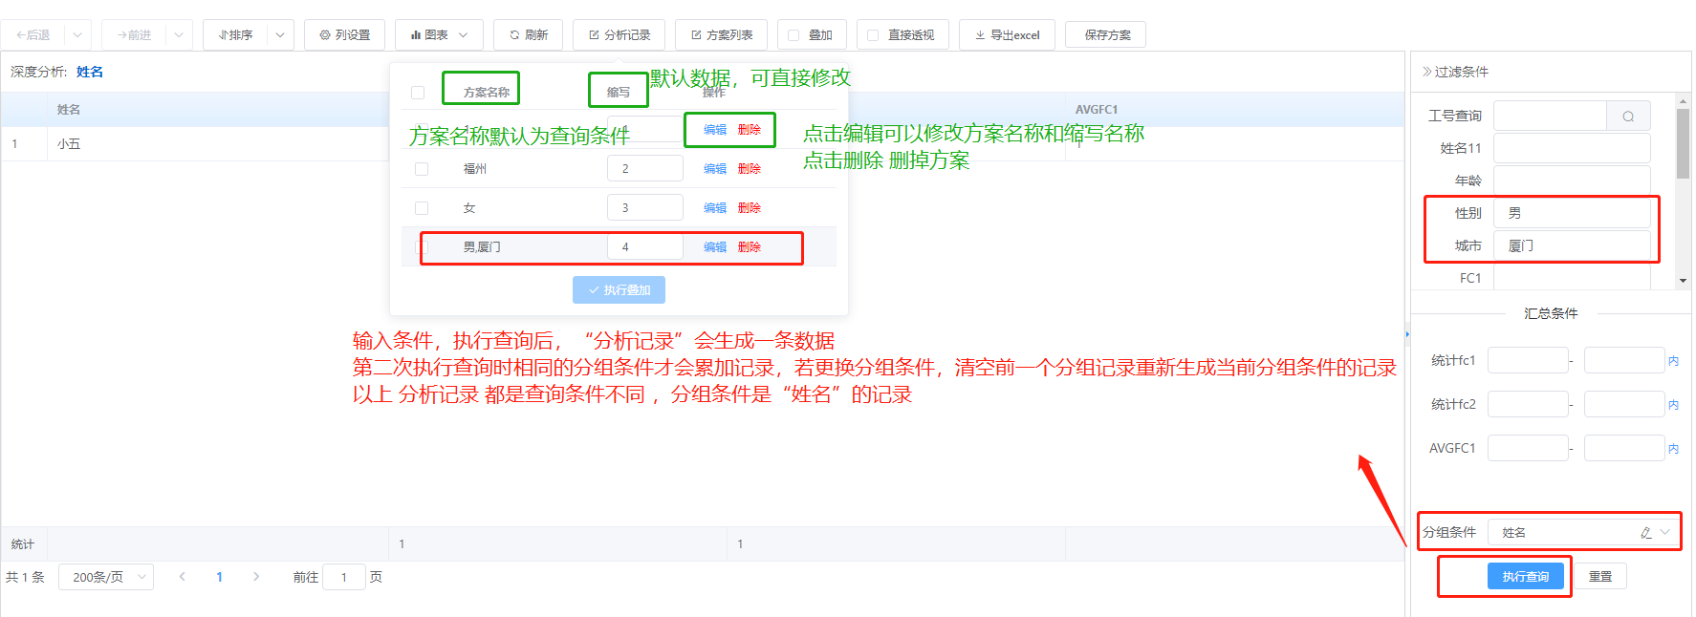Open the dropdown arrow next to 排序

click(280, 35)
